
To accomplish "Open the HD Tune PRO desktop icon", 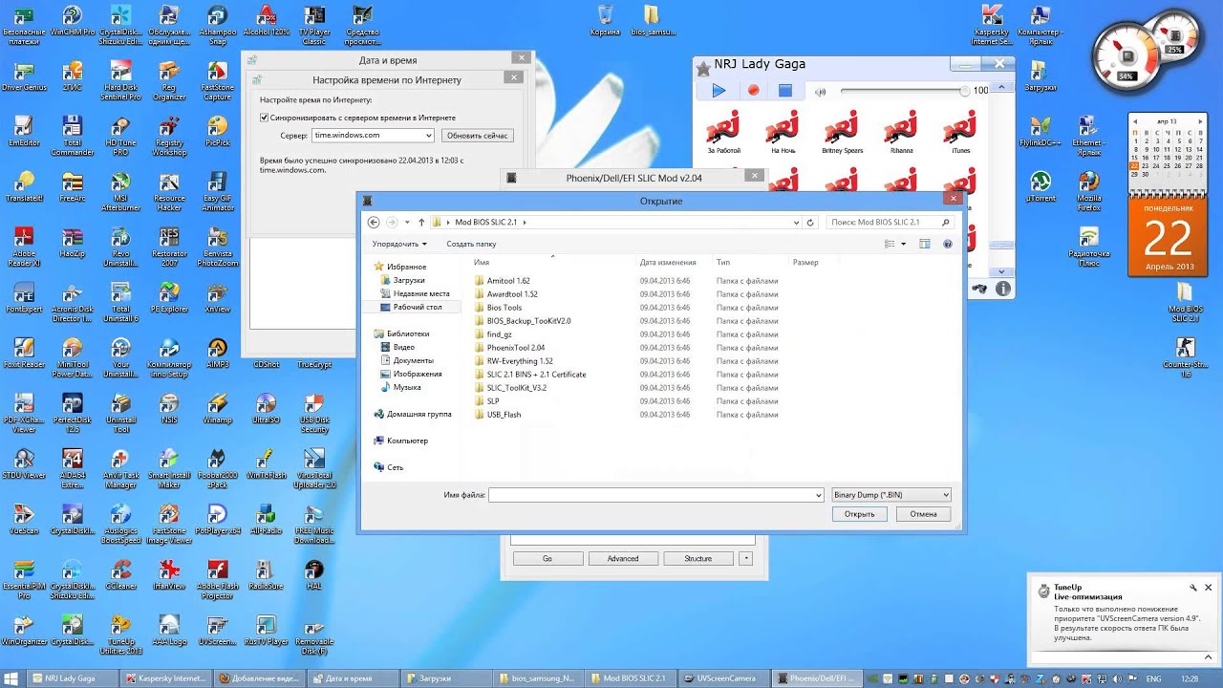I will pos(120,136).
